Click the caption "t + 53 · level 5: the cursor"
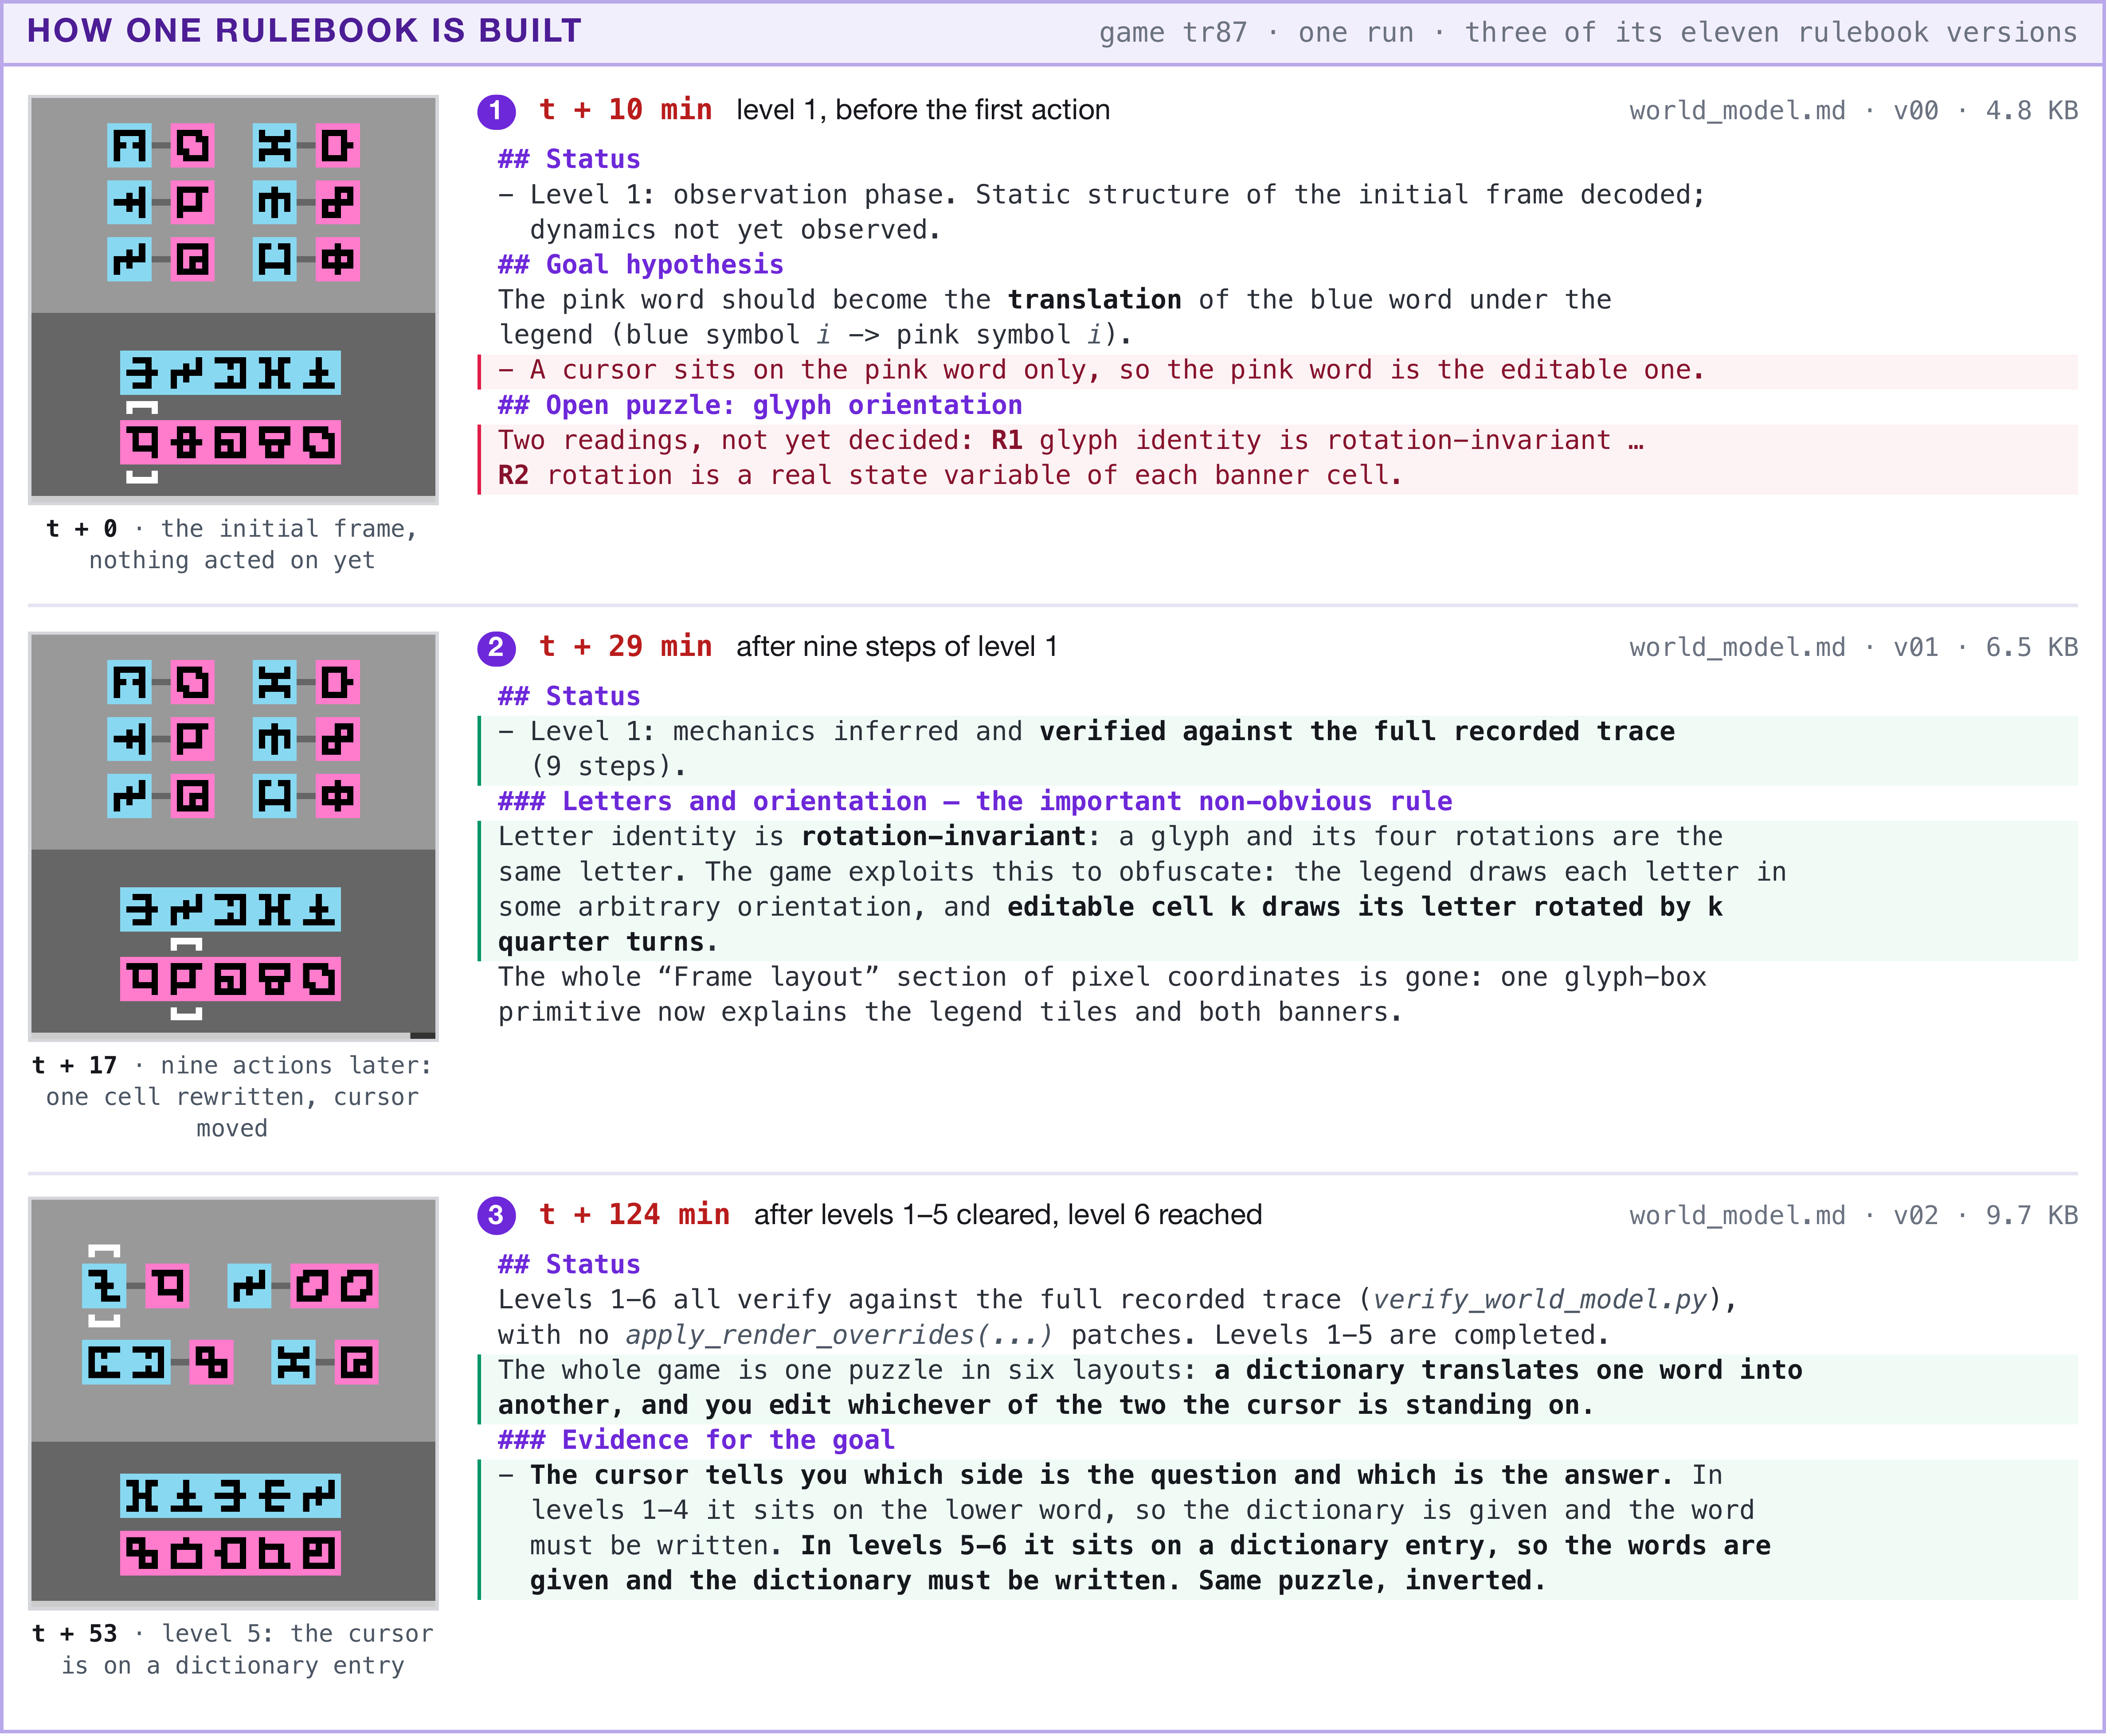Viewport: 2106px width, 1736px height. 232,1650
